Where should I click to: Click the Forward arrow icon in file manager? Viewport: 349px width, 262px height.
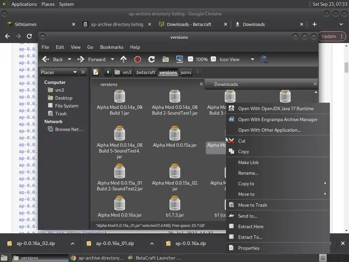click(x=80, y=59)
